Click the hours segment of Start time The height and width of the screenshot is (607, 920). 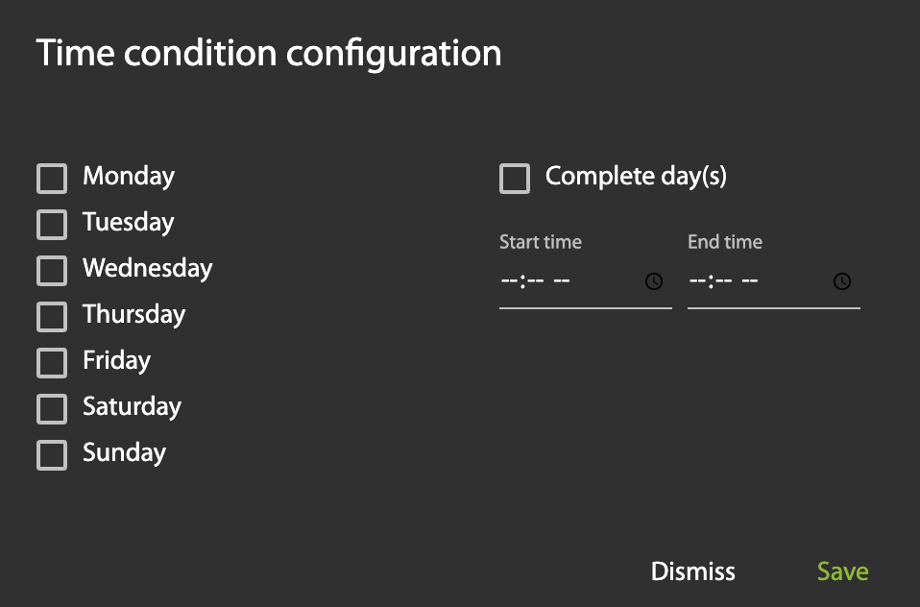(x=509, y=281)
